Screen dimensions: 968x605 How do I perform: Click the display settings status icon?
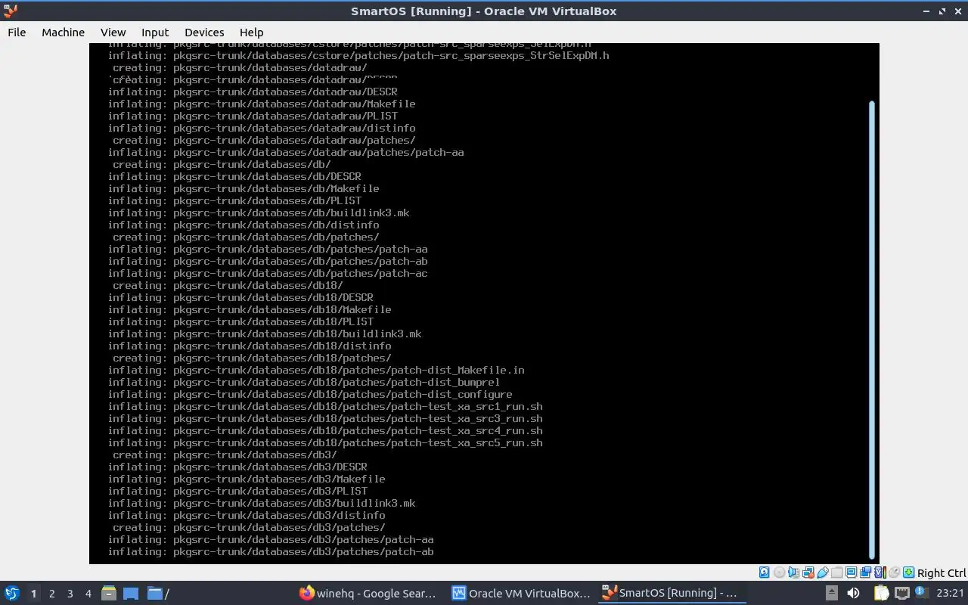coord(851,572)
